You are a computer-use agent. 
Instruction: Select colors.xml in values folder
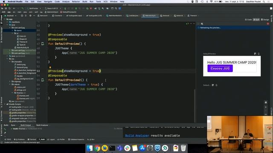tap(20, 87)
